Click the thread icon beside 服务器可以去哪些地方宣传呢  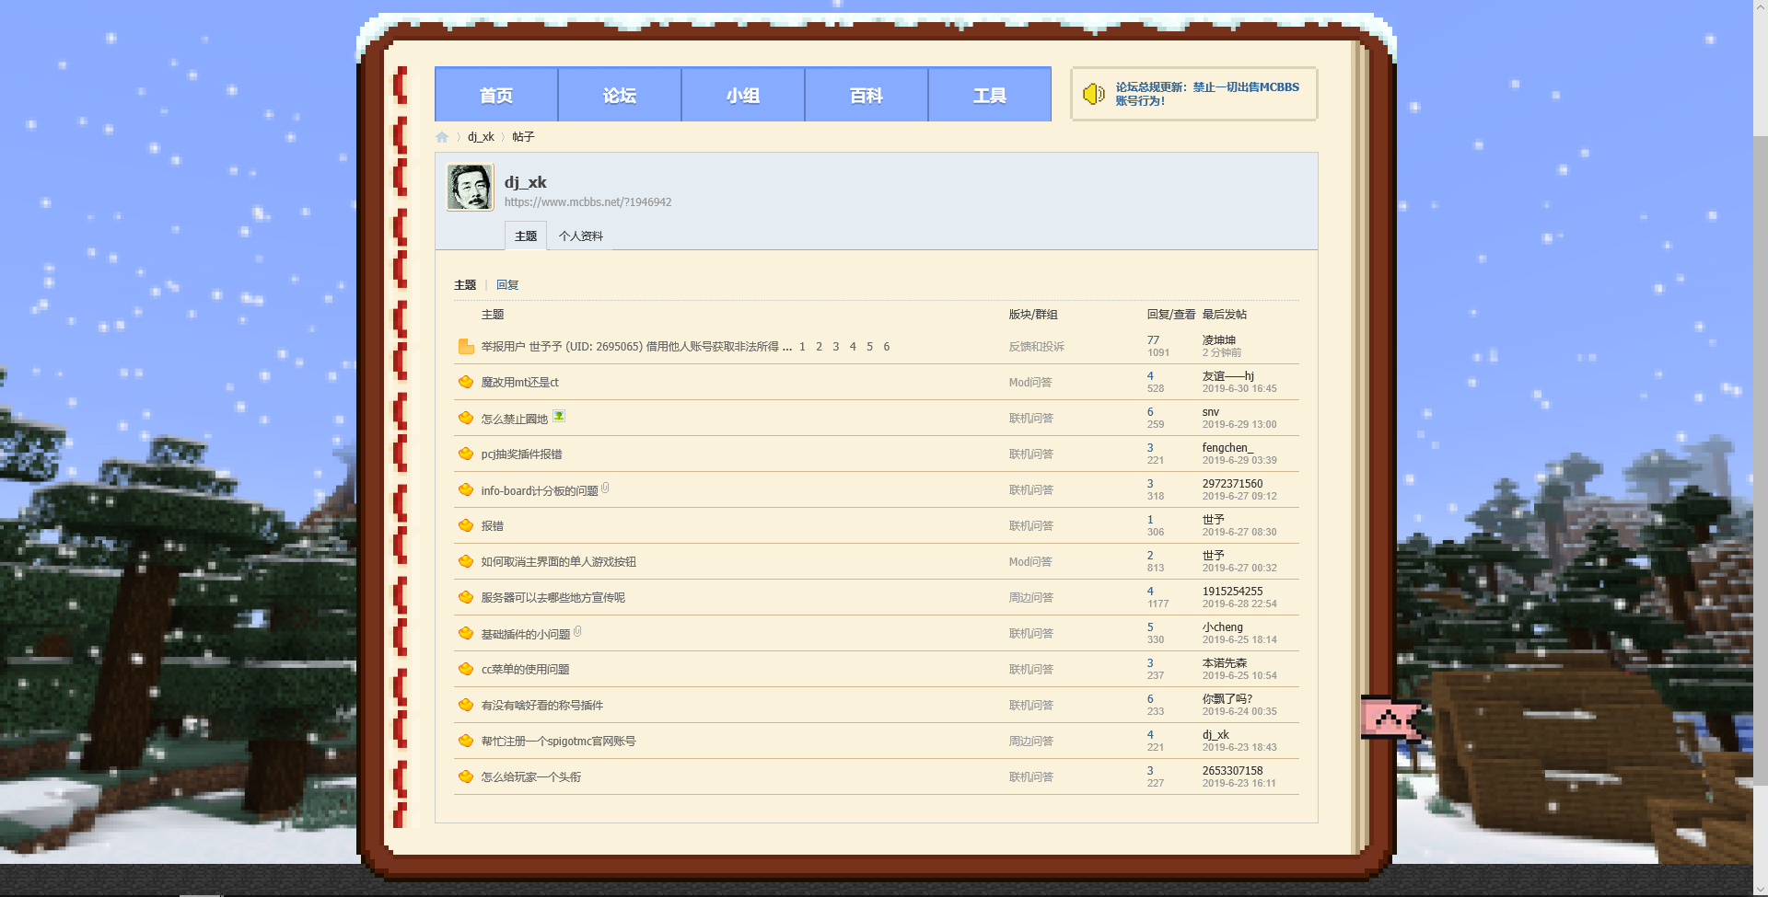(466, 597)
